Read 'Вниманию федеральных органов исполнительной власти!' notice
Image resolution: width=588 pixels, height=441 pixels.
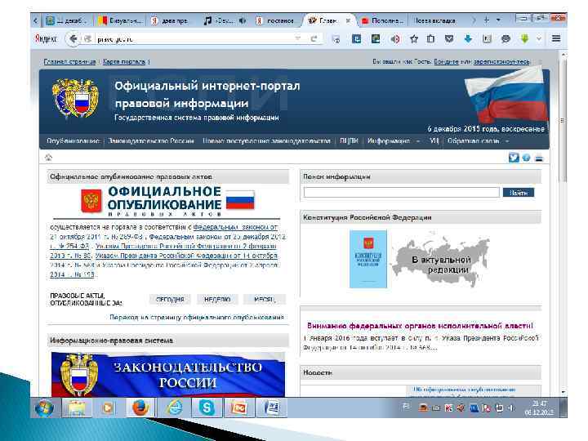click(x=420, y=326)
